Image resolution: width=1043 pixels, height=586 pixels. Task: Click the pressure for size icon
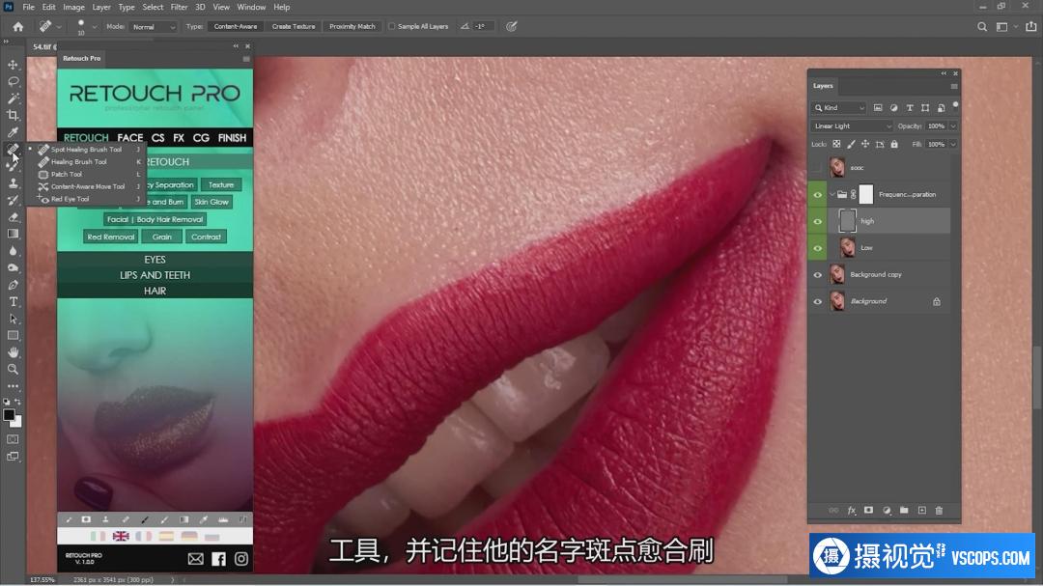[511, 27]
